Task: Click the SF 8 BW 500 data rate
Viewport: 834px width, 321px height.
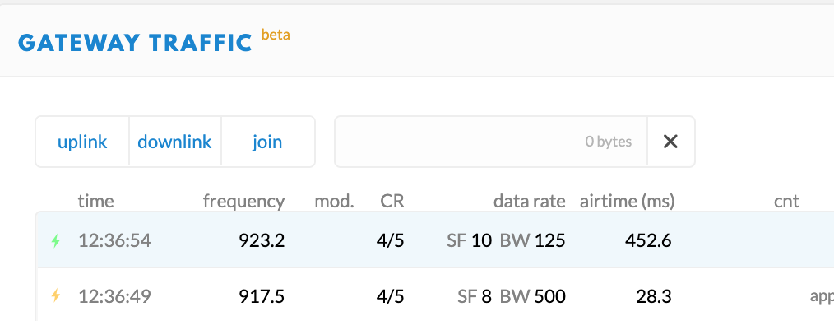Action: click(511, 296)
